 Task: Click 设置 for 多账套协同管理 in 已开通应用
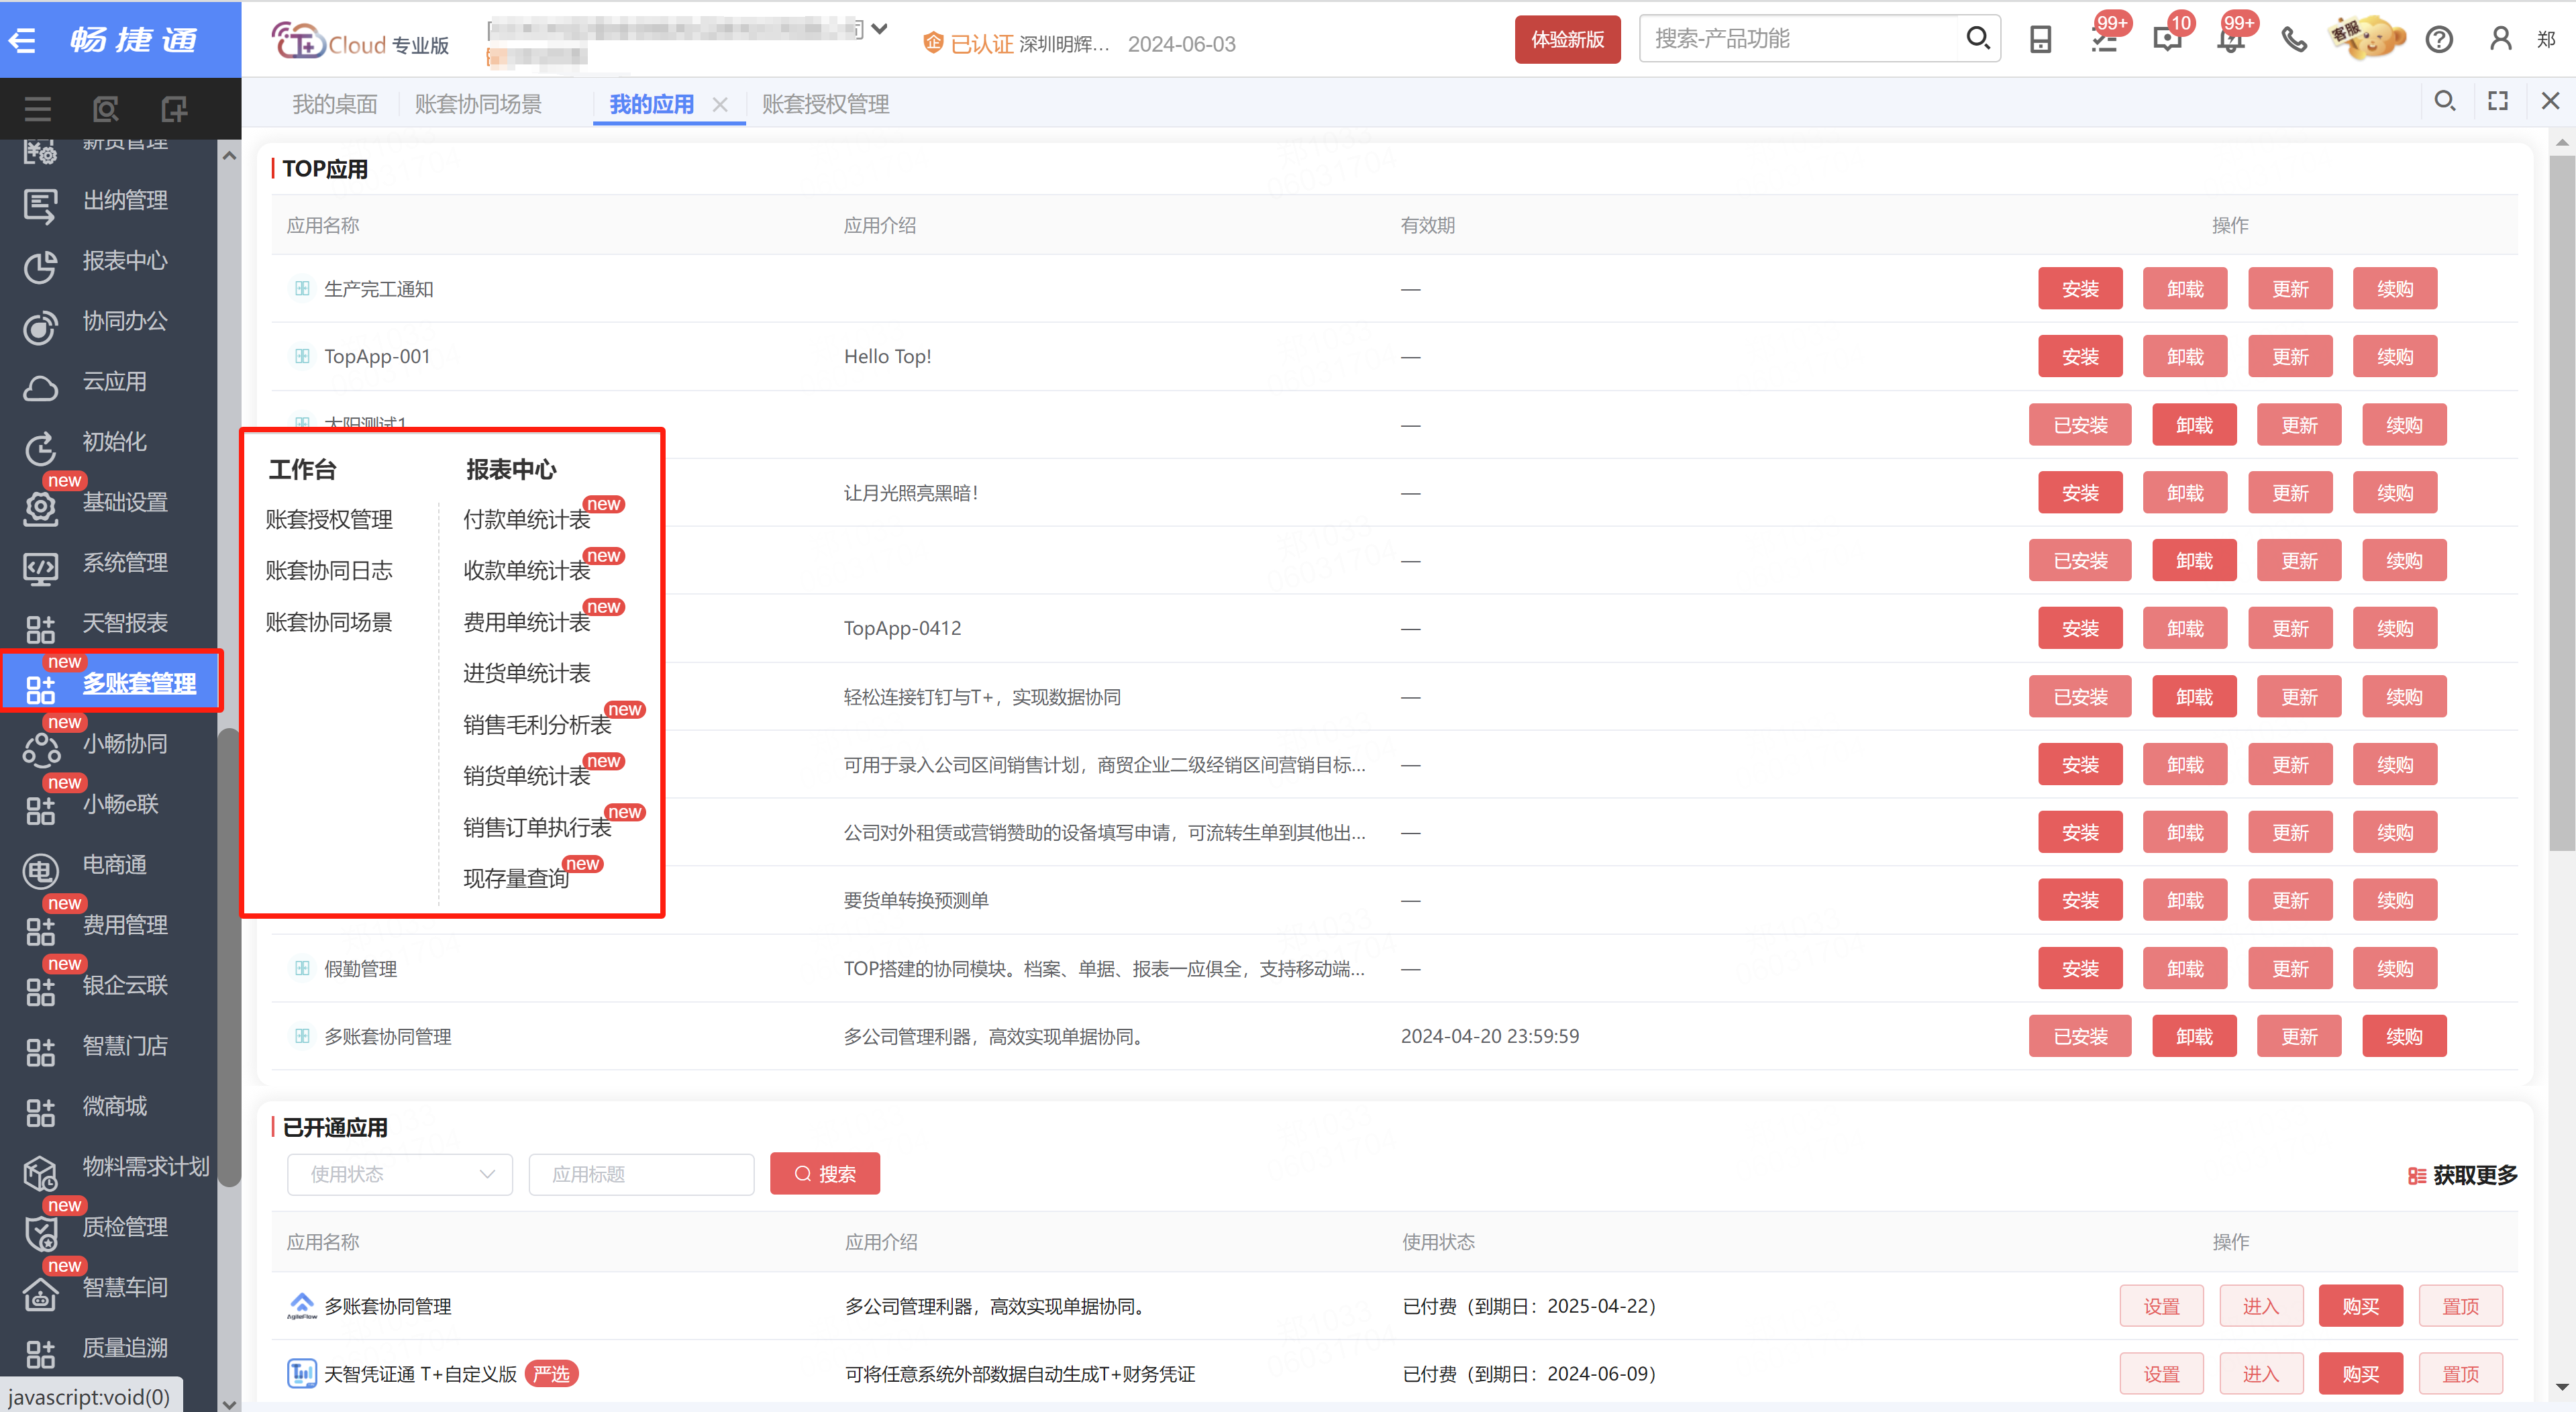pos(2161,1307)
